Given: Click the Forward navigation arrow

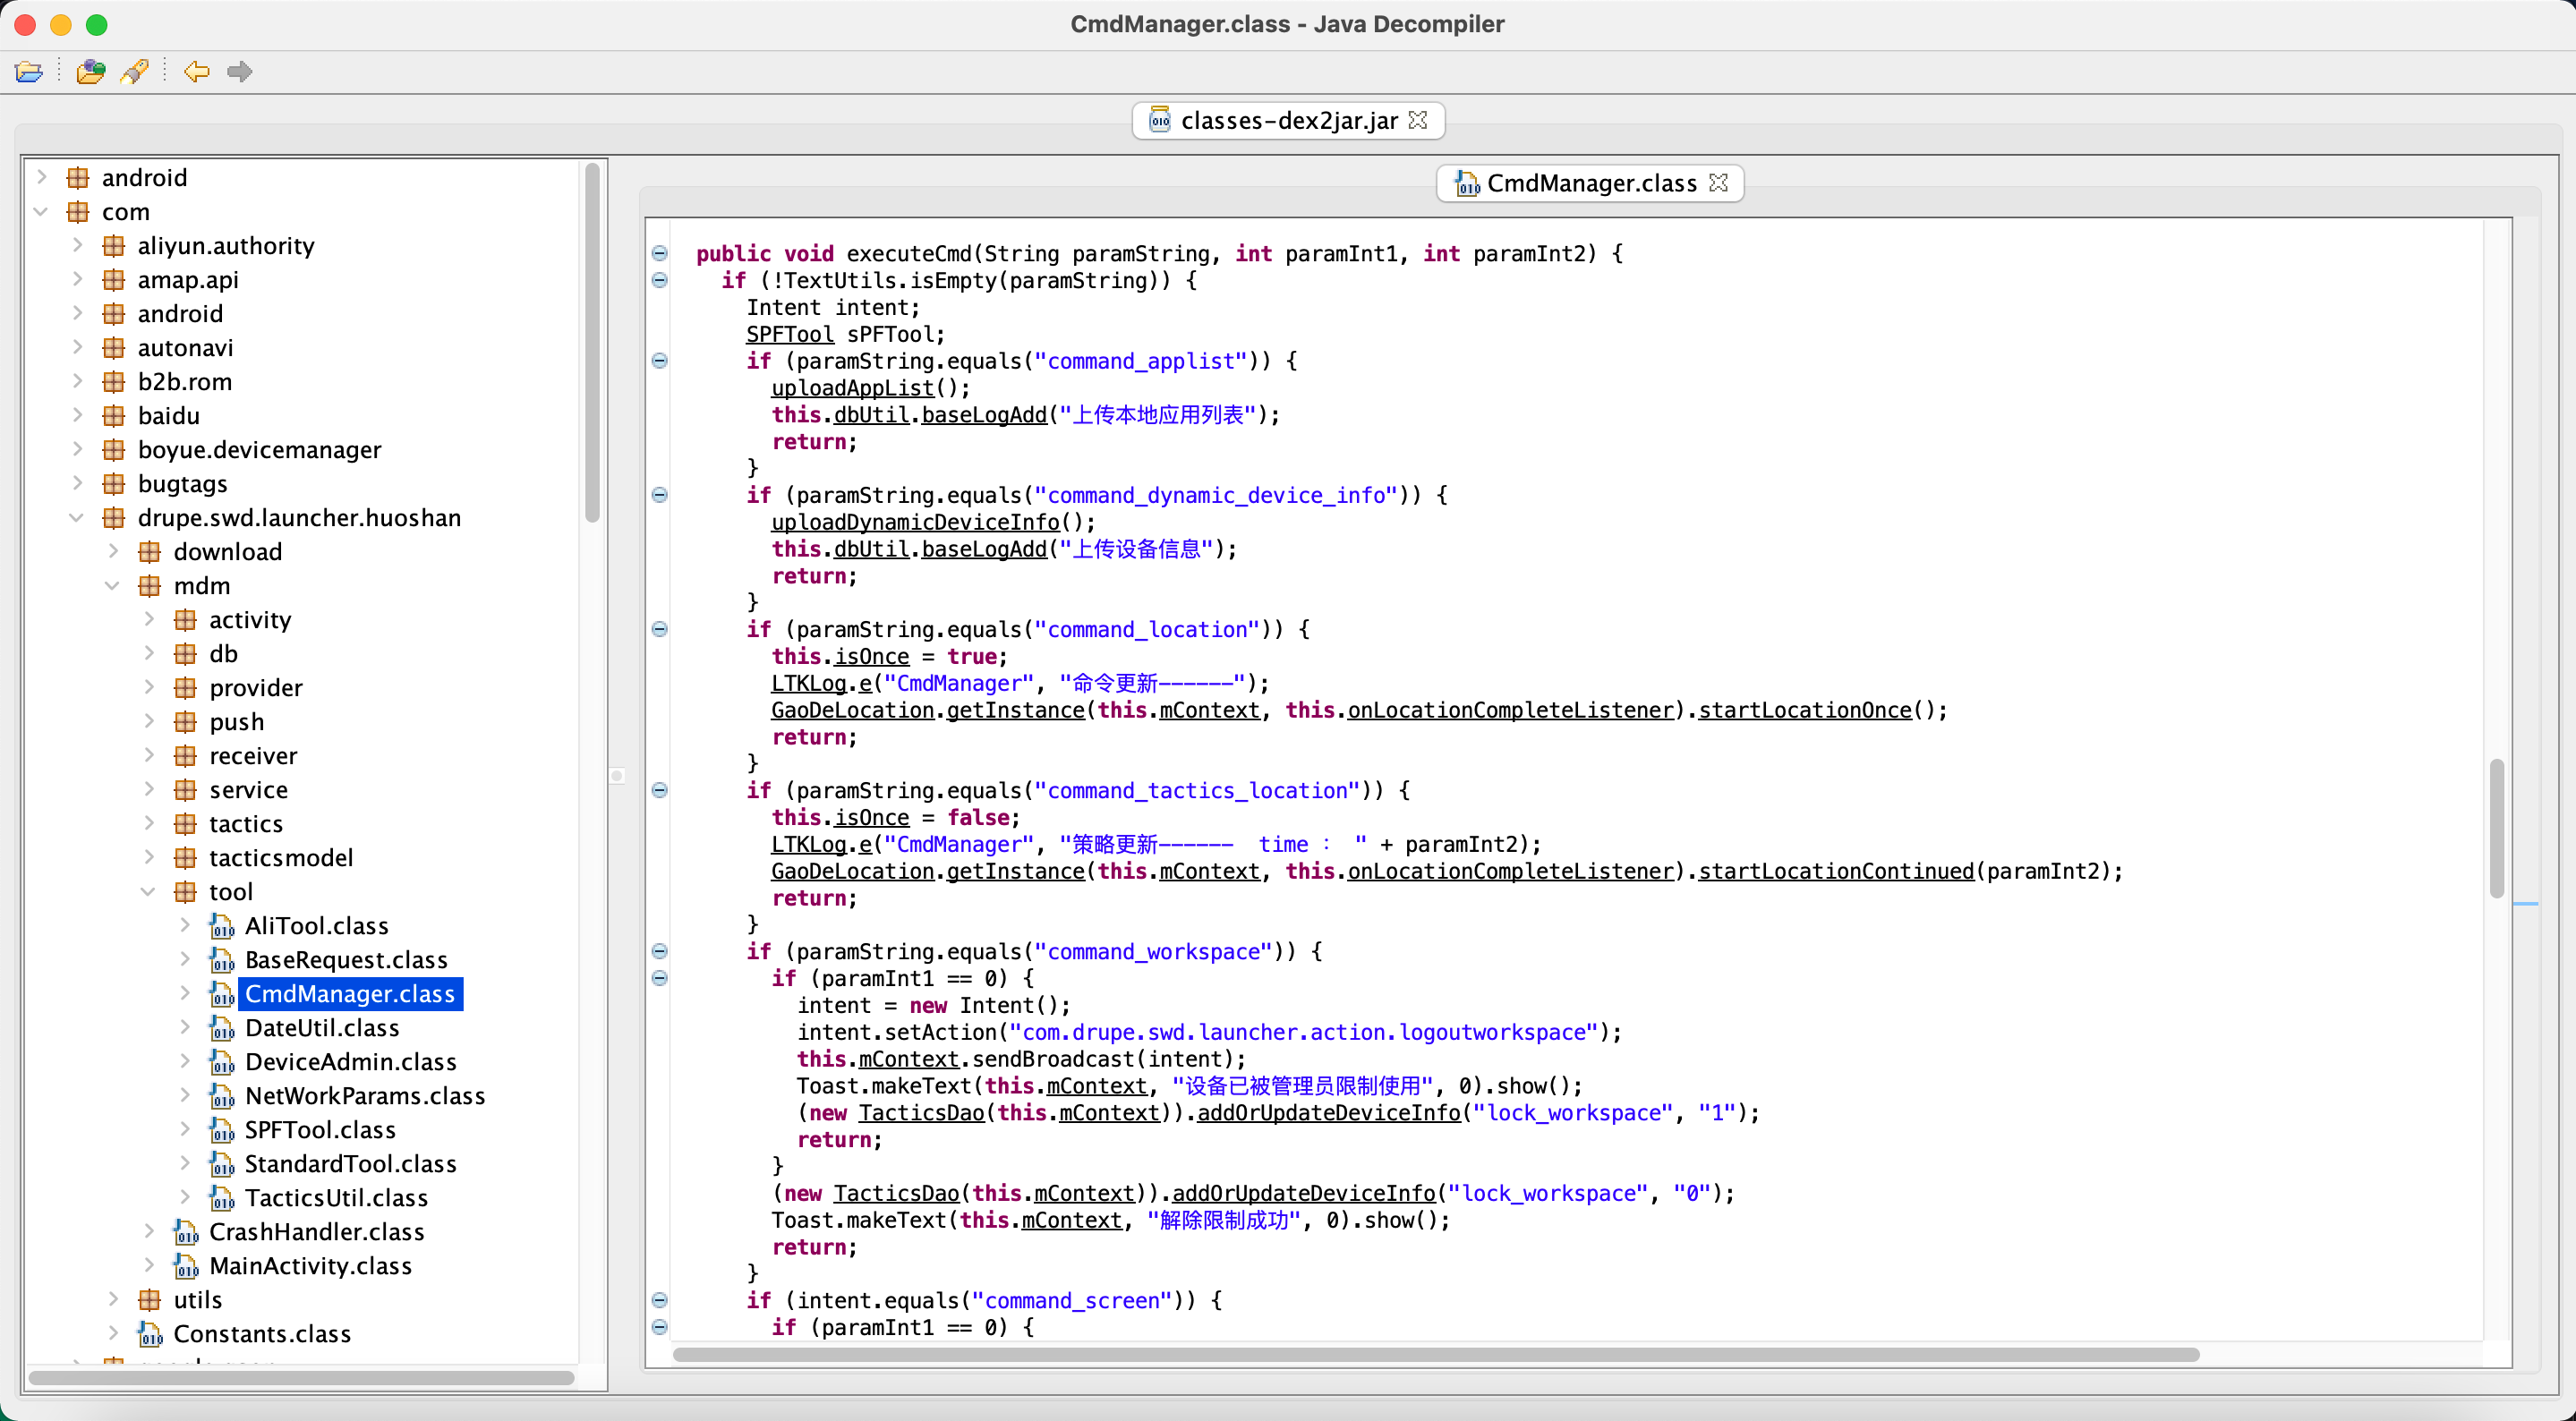Looking at the screenshot, I should click(240, 72).
